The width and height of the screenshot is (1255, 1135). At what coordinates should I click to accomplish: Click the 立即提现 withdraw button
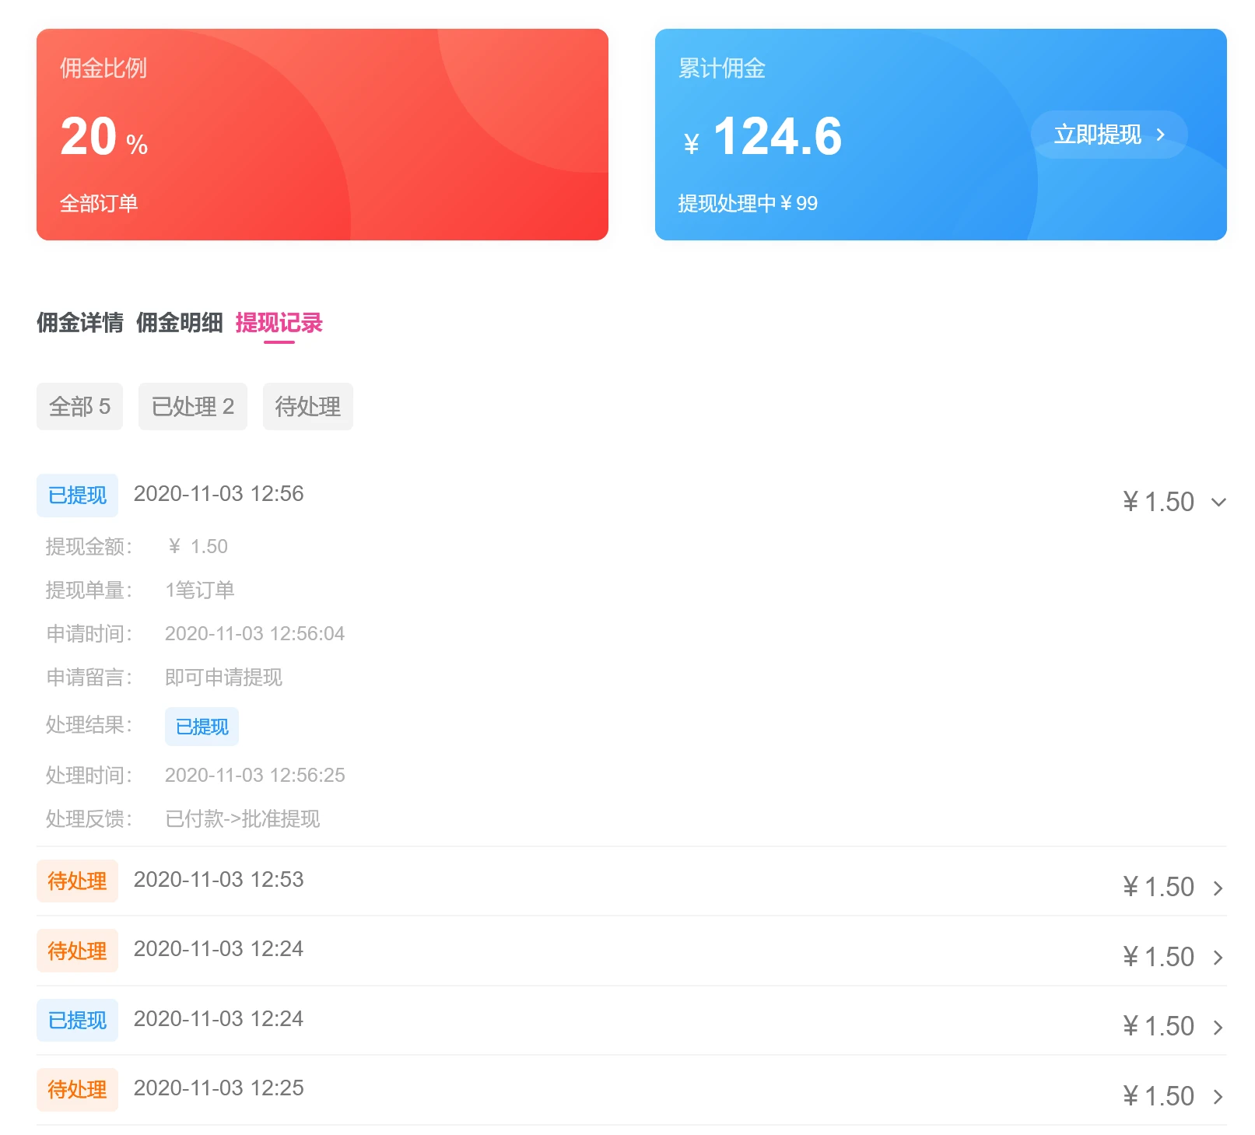[x=1109, y=135]
